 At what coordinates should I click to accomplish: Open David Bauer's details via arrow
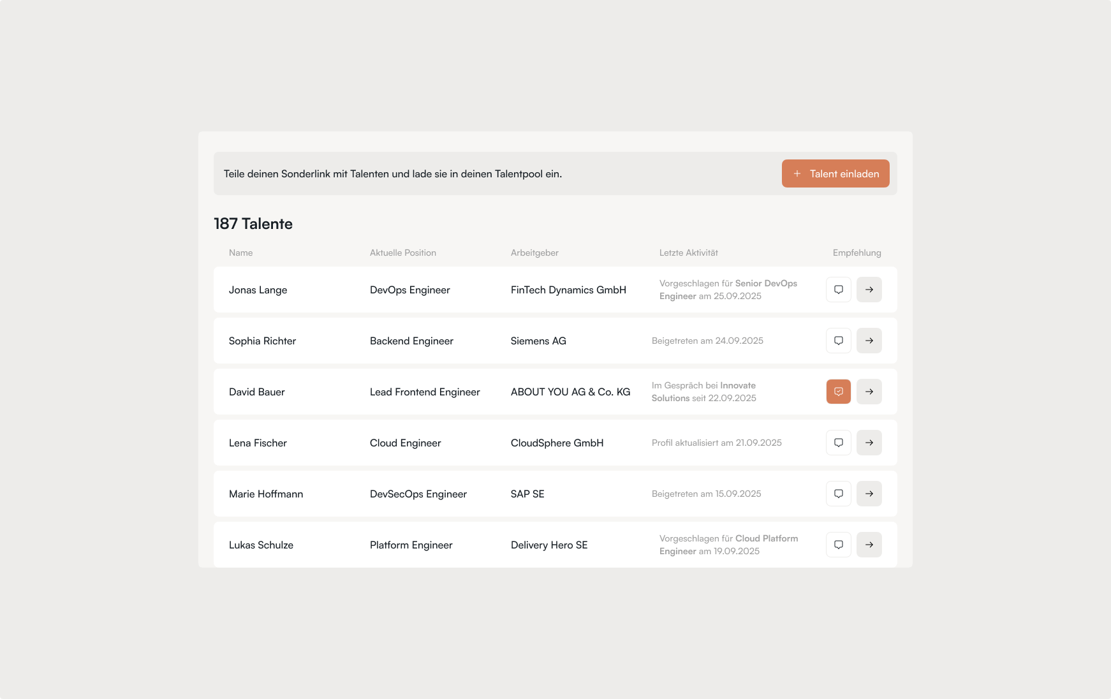tap(869, 392)
